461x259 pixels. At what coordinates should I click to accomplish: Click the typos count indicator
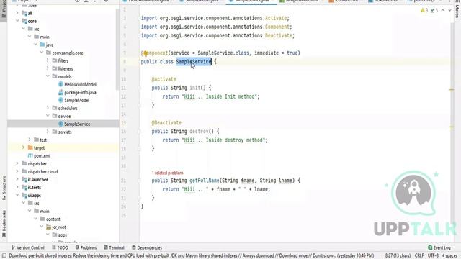pos(434,10)
